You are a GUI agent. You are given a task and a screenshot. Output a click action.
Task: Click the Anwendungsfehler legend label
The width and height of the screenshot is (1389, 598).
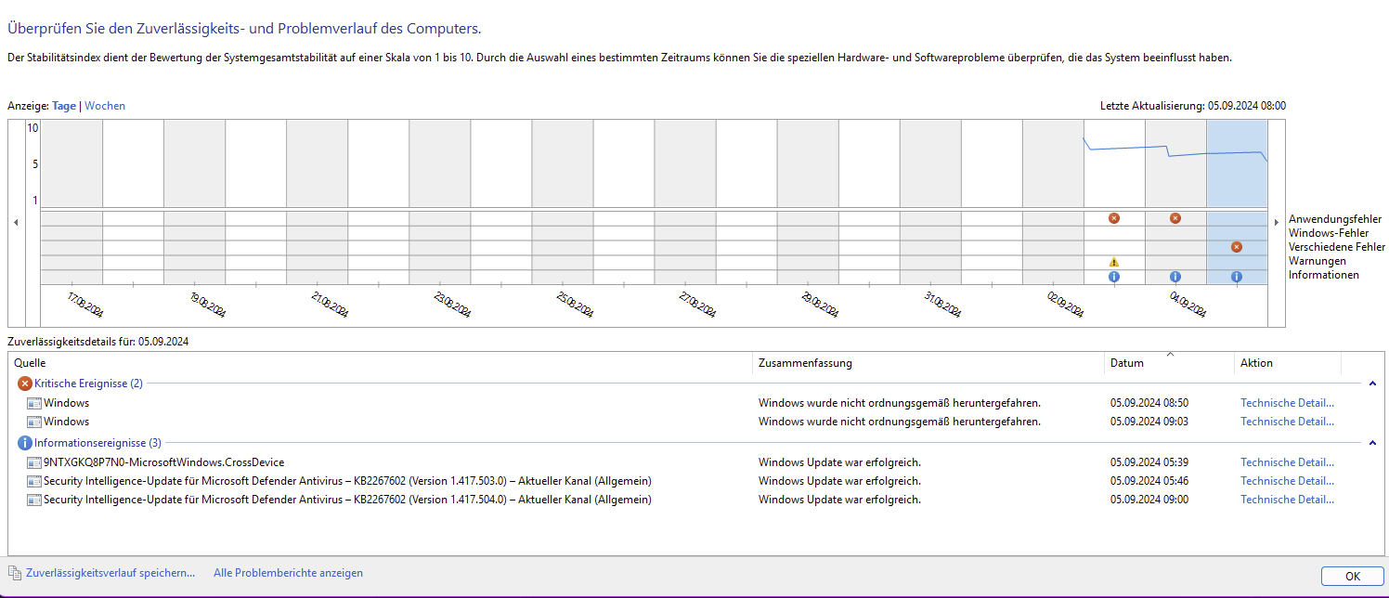pyautogui.click(x=1335, y=219)
